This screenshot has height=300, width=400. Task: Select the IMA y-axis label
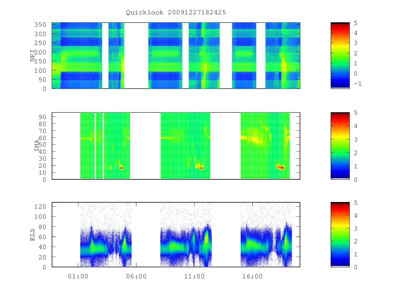pyautogui.click(x=37, y=146)
